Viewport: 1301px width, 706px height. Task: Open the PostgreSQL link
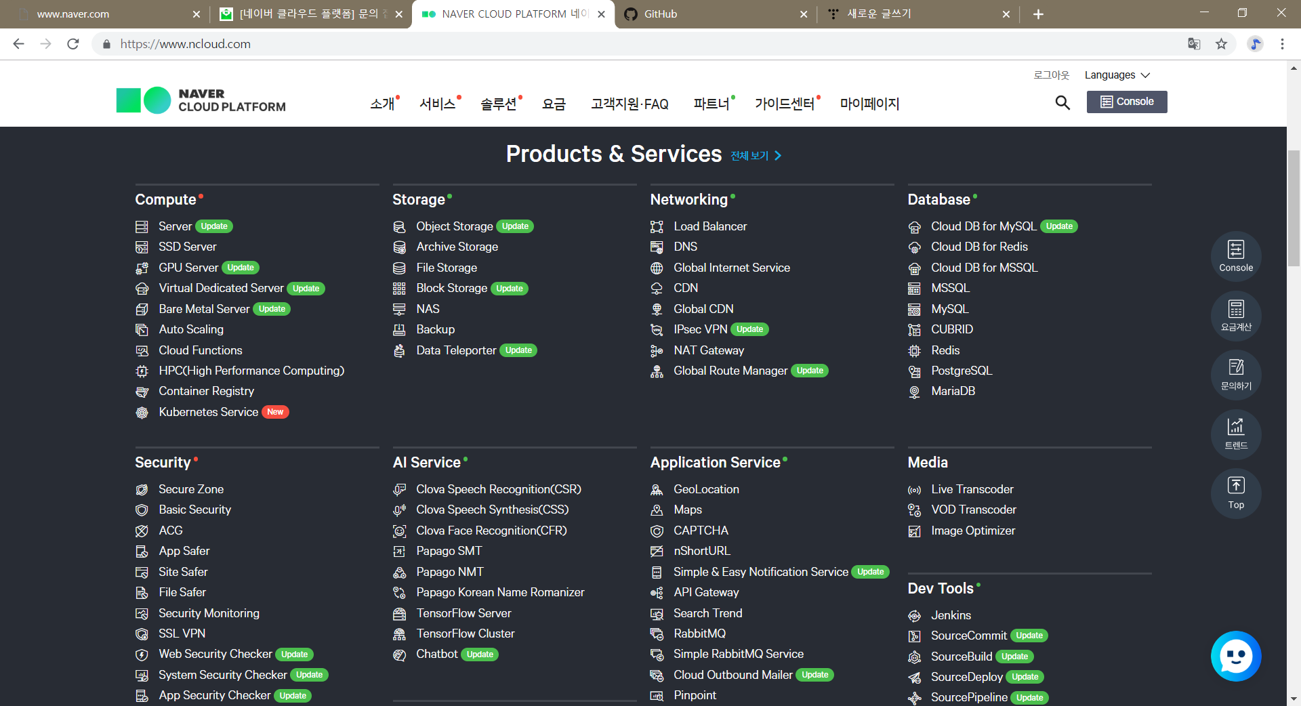click(962, 371)
